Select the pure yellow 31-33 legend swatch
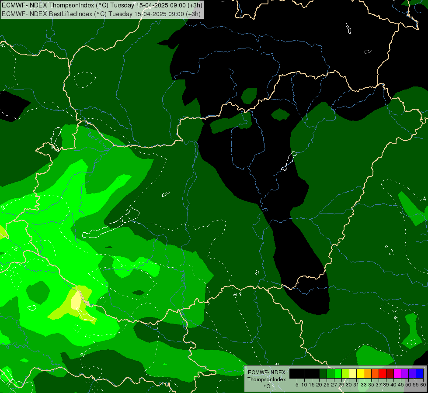 tap(360, 373)
